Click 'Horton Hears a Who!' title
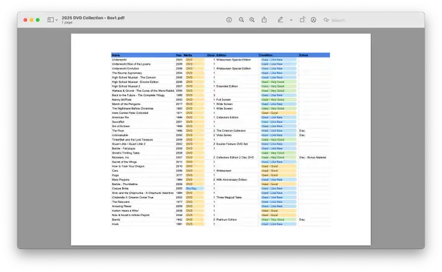The height and width of the screenshot is (272, 442). click(x=125, y=211)
